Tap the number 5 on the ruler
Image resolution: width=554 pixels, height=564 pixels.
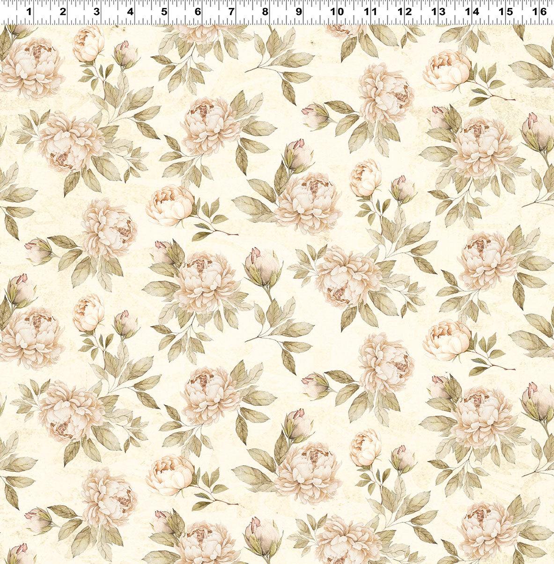[x=164, y=12]
